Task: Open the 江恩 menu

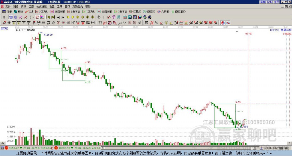Action: tap(31, 7)
